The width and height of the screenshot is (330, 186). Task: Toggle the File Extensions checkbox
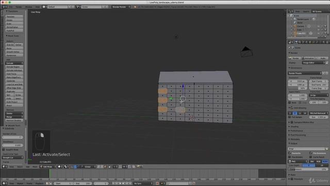coord(310,153)
